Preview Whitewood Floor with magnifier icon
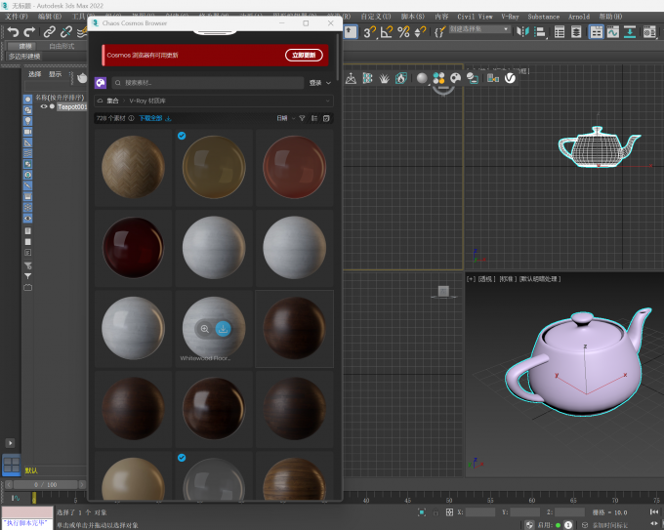 (205, 329)
